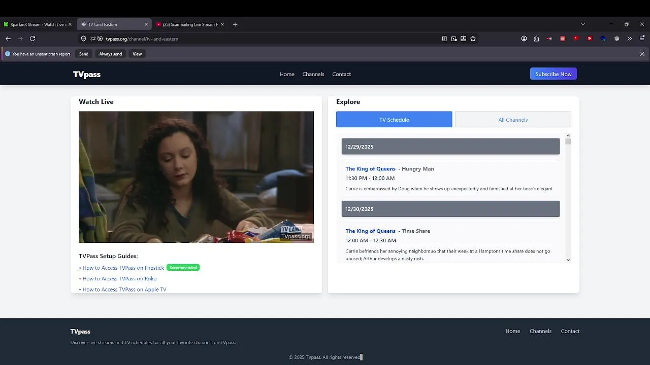Select the TV Schedule tab
Image resolution: width=650 pixels, height=365 pixels.
[x=394, y=120]
